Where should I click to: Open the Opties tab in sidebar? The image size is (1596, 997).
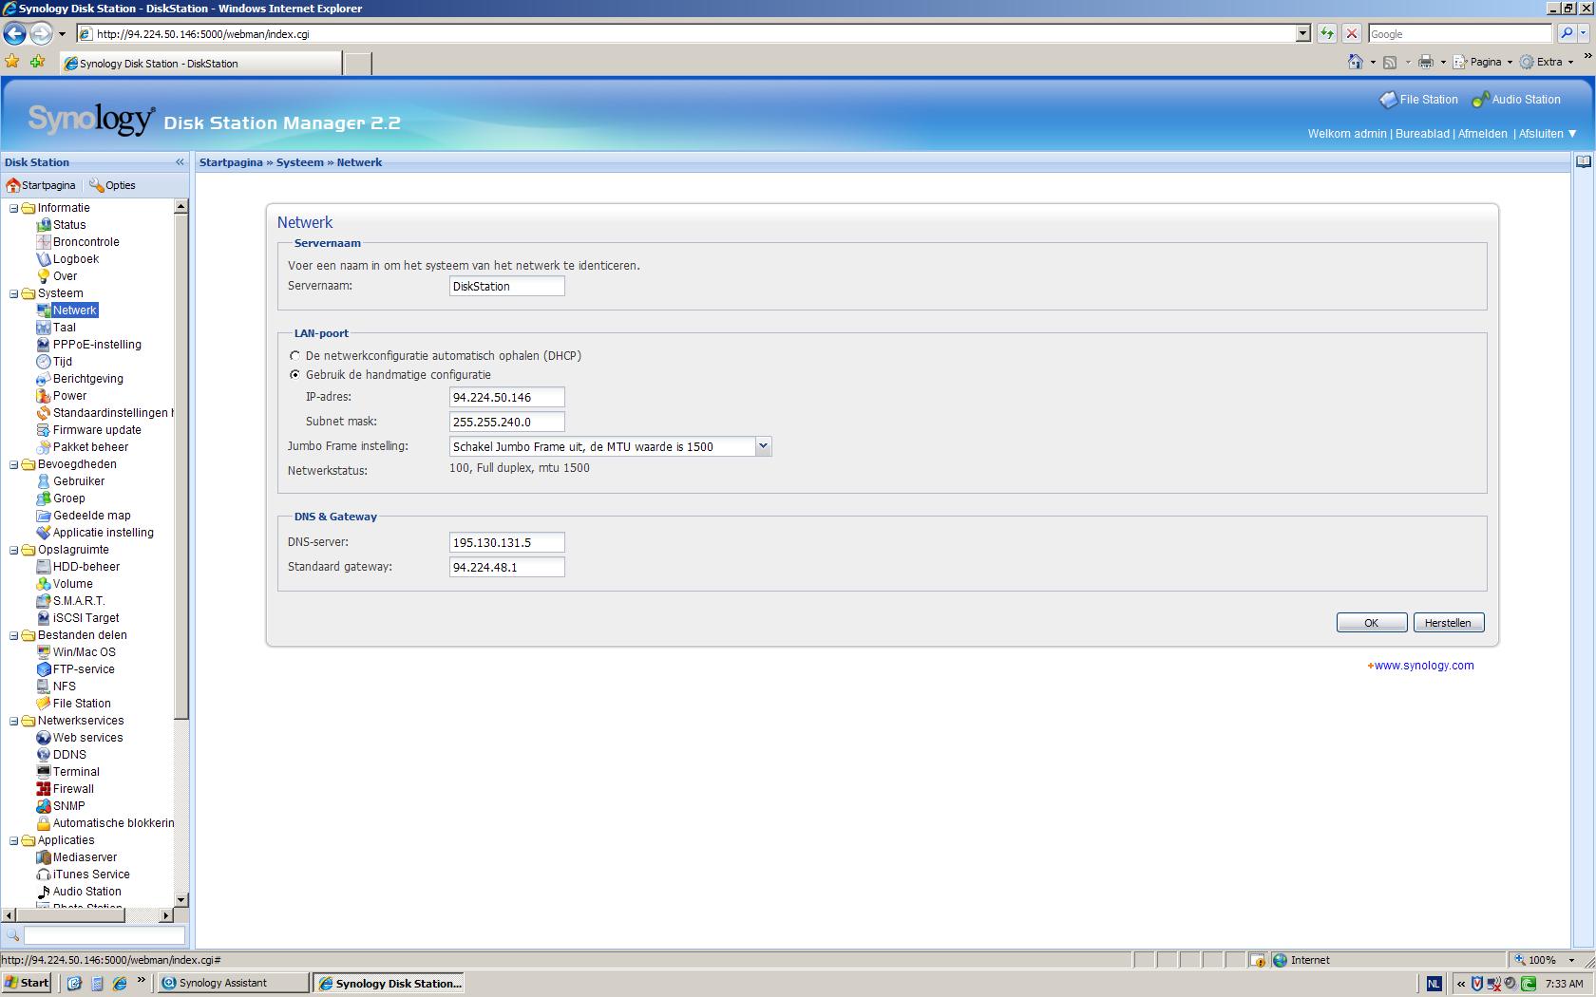[113, 185]
